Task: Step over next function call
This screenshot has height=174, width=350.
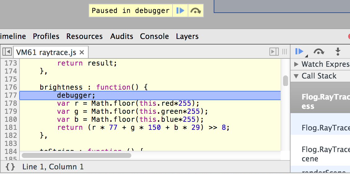Action: (x=319, y=52)
